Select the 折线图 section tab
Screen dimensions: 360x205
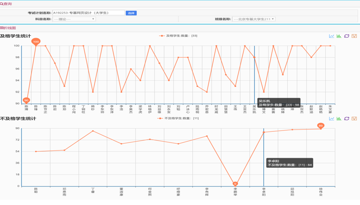point(8,28)
